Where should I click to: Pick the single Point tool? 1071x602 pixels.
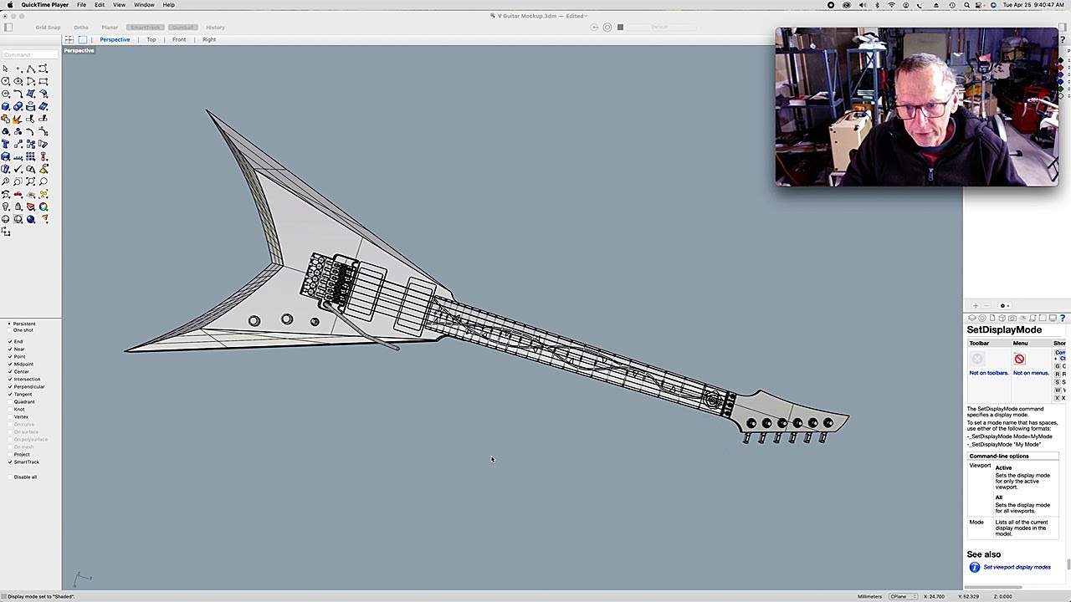point(18,69)
